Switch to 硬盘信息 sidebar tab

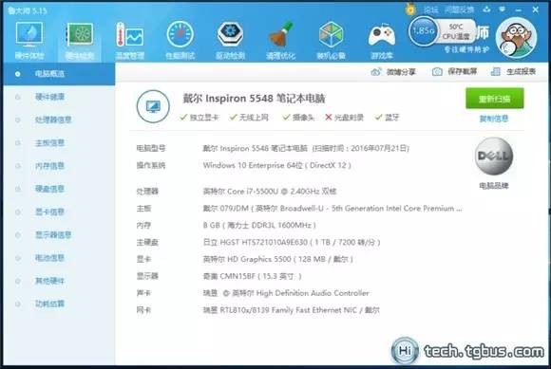(49, 189)
